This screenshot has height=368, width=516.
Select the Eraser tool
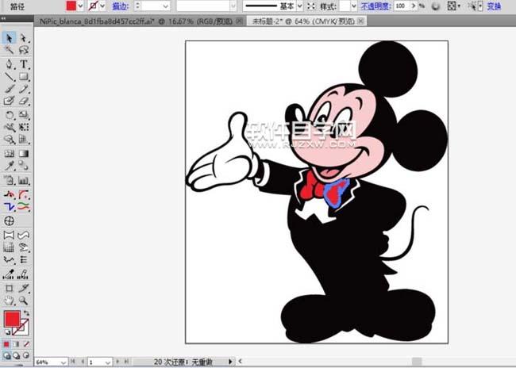[23, 101]
